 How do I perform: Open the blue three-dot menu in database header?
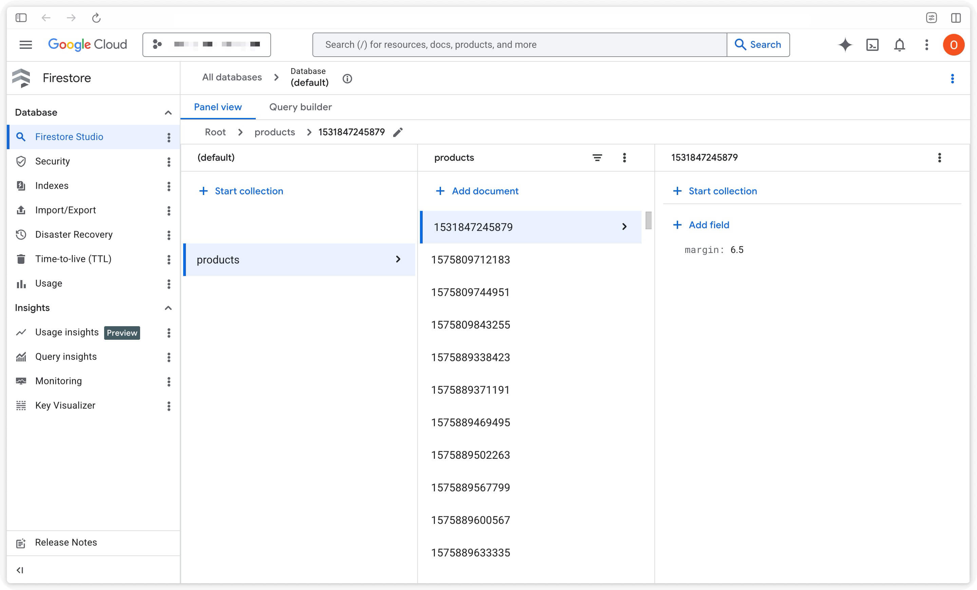click(952, 78)
